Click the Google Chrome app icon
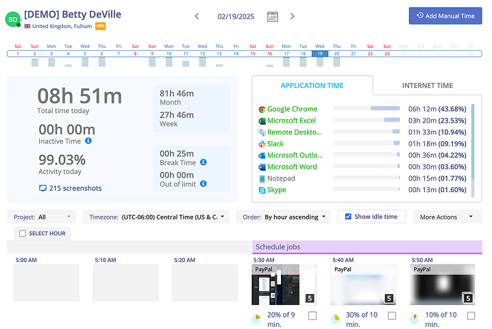 tap(262, 109)
